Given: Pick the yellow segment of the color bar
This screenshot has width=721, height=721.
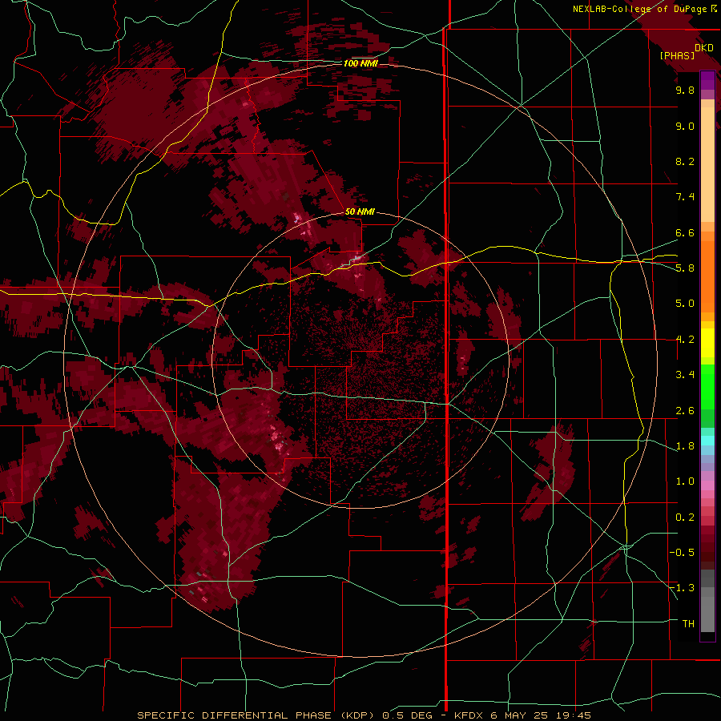Looking at the screenshot, I should click(x=707, y=343).
